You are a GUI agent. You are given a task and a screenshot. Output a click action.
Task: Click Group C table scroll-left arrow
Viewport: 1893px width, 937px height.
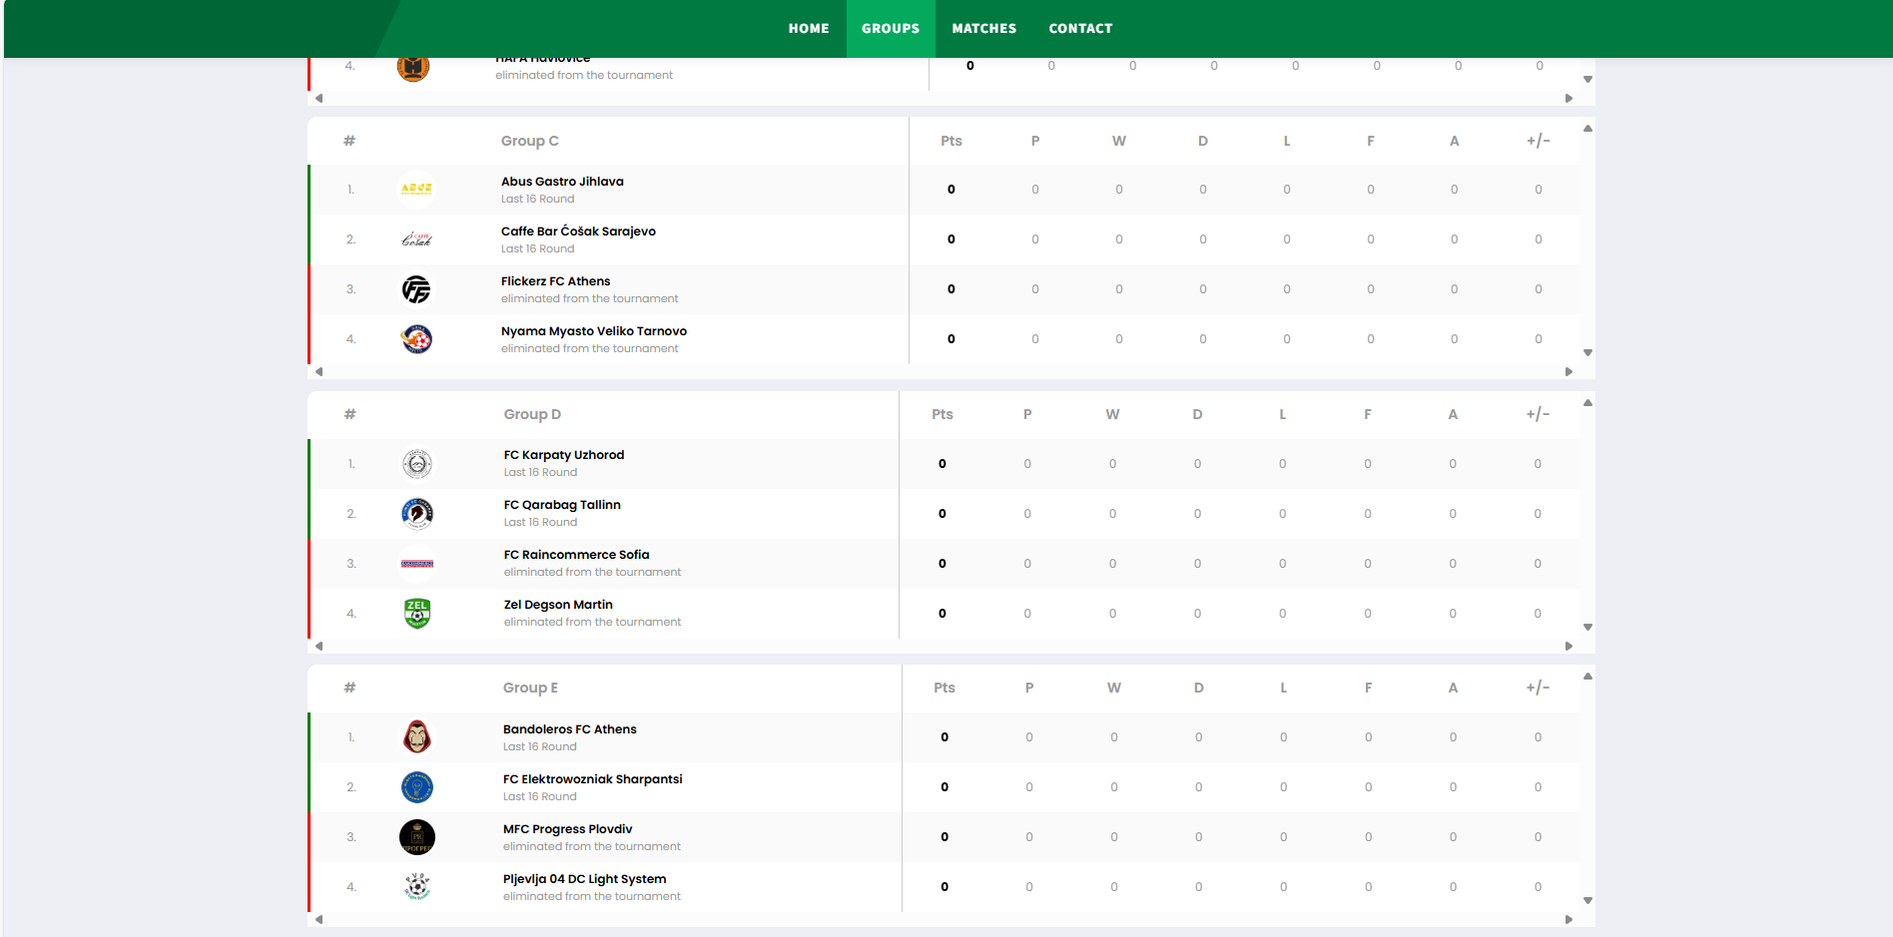(x=319, y=371)
